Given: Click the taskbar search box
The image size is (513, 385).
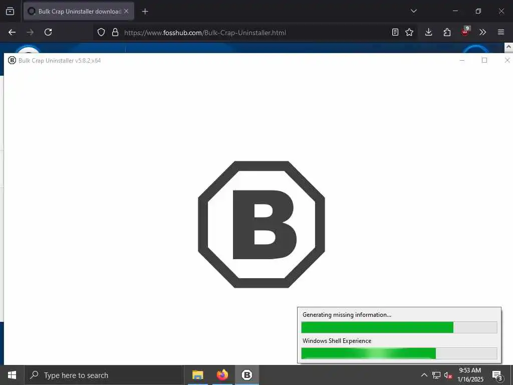Looking at the screenshot, I should 104,375.
